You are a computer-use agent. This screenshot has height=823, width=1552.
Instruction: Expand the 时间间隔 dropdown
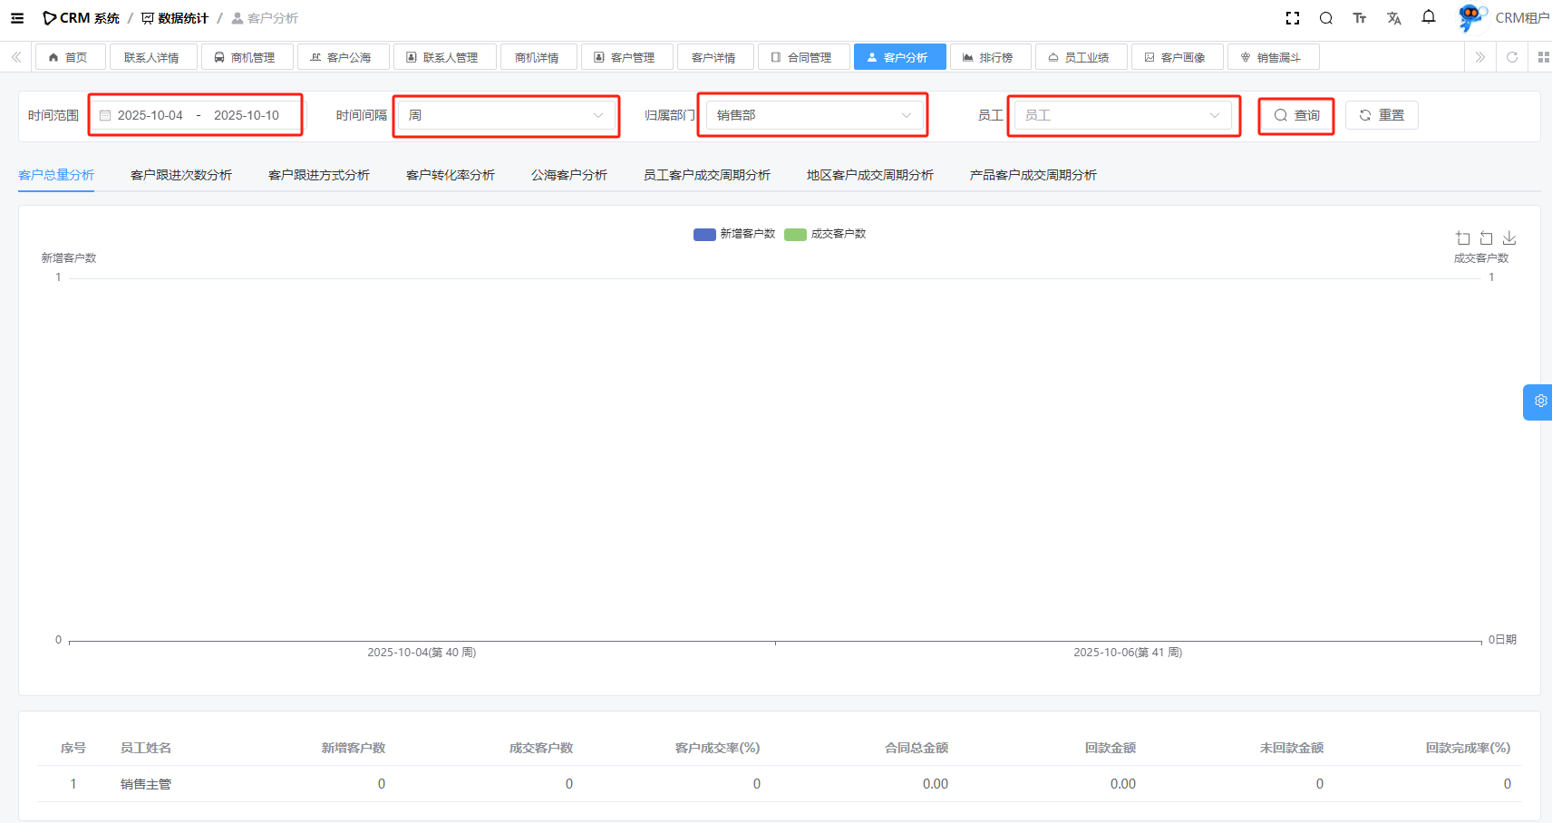click(x=506, y=115)
